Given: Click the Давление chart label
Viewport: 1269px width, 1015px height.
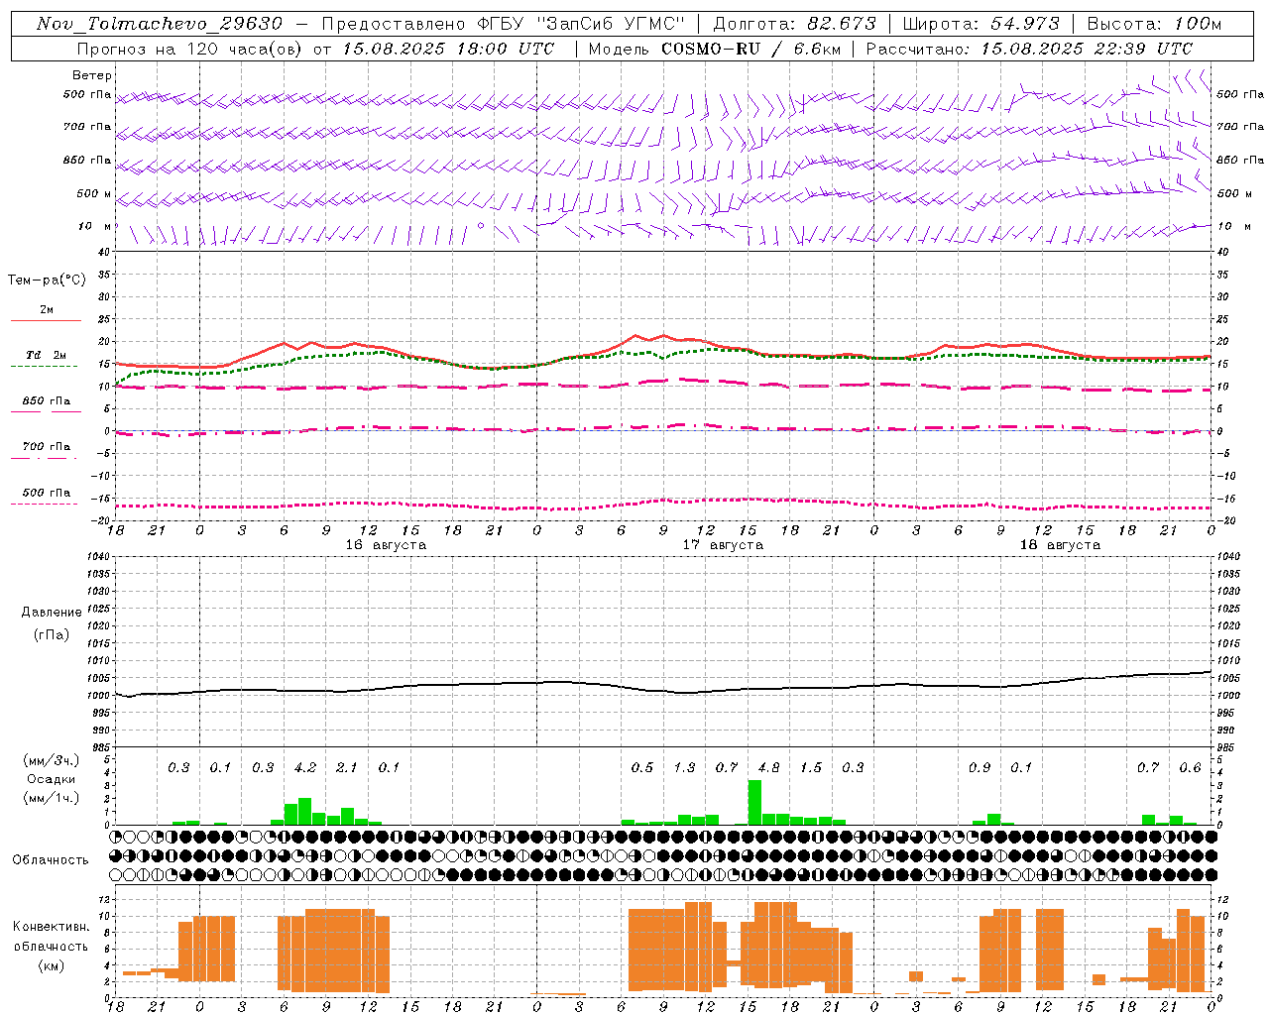Looking at the screenshot, I should 52,613.
